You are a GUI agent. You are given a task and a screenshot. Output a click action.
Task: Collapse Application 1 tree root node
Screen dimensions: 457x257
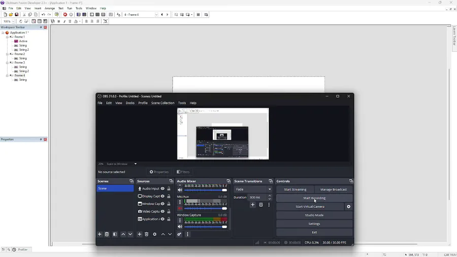pyautogui.click(x=3, y=33)
